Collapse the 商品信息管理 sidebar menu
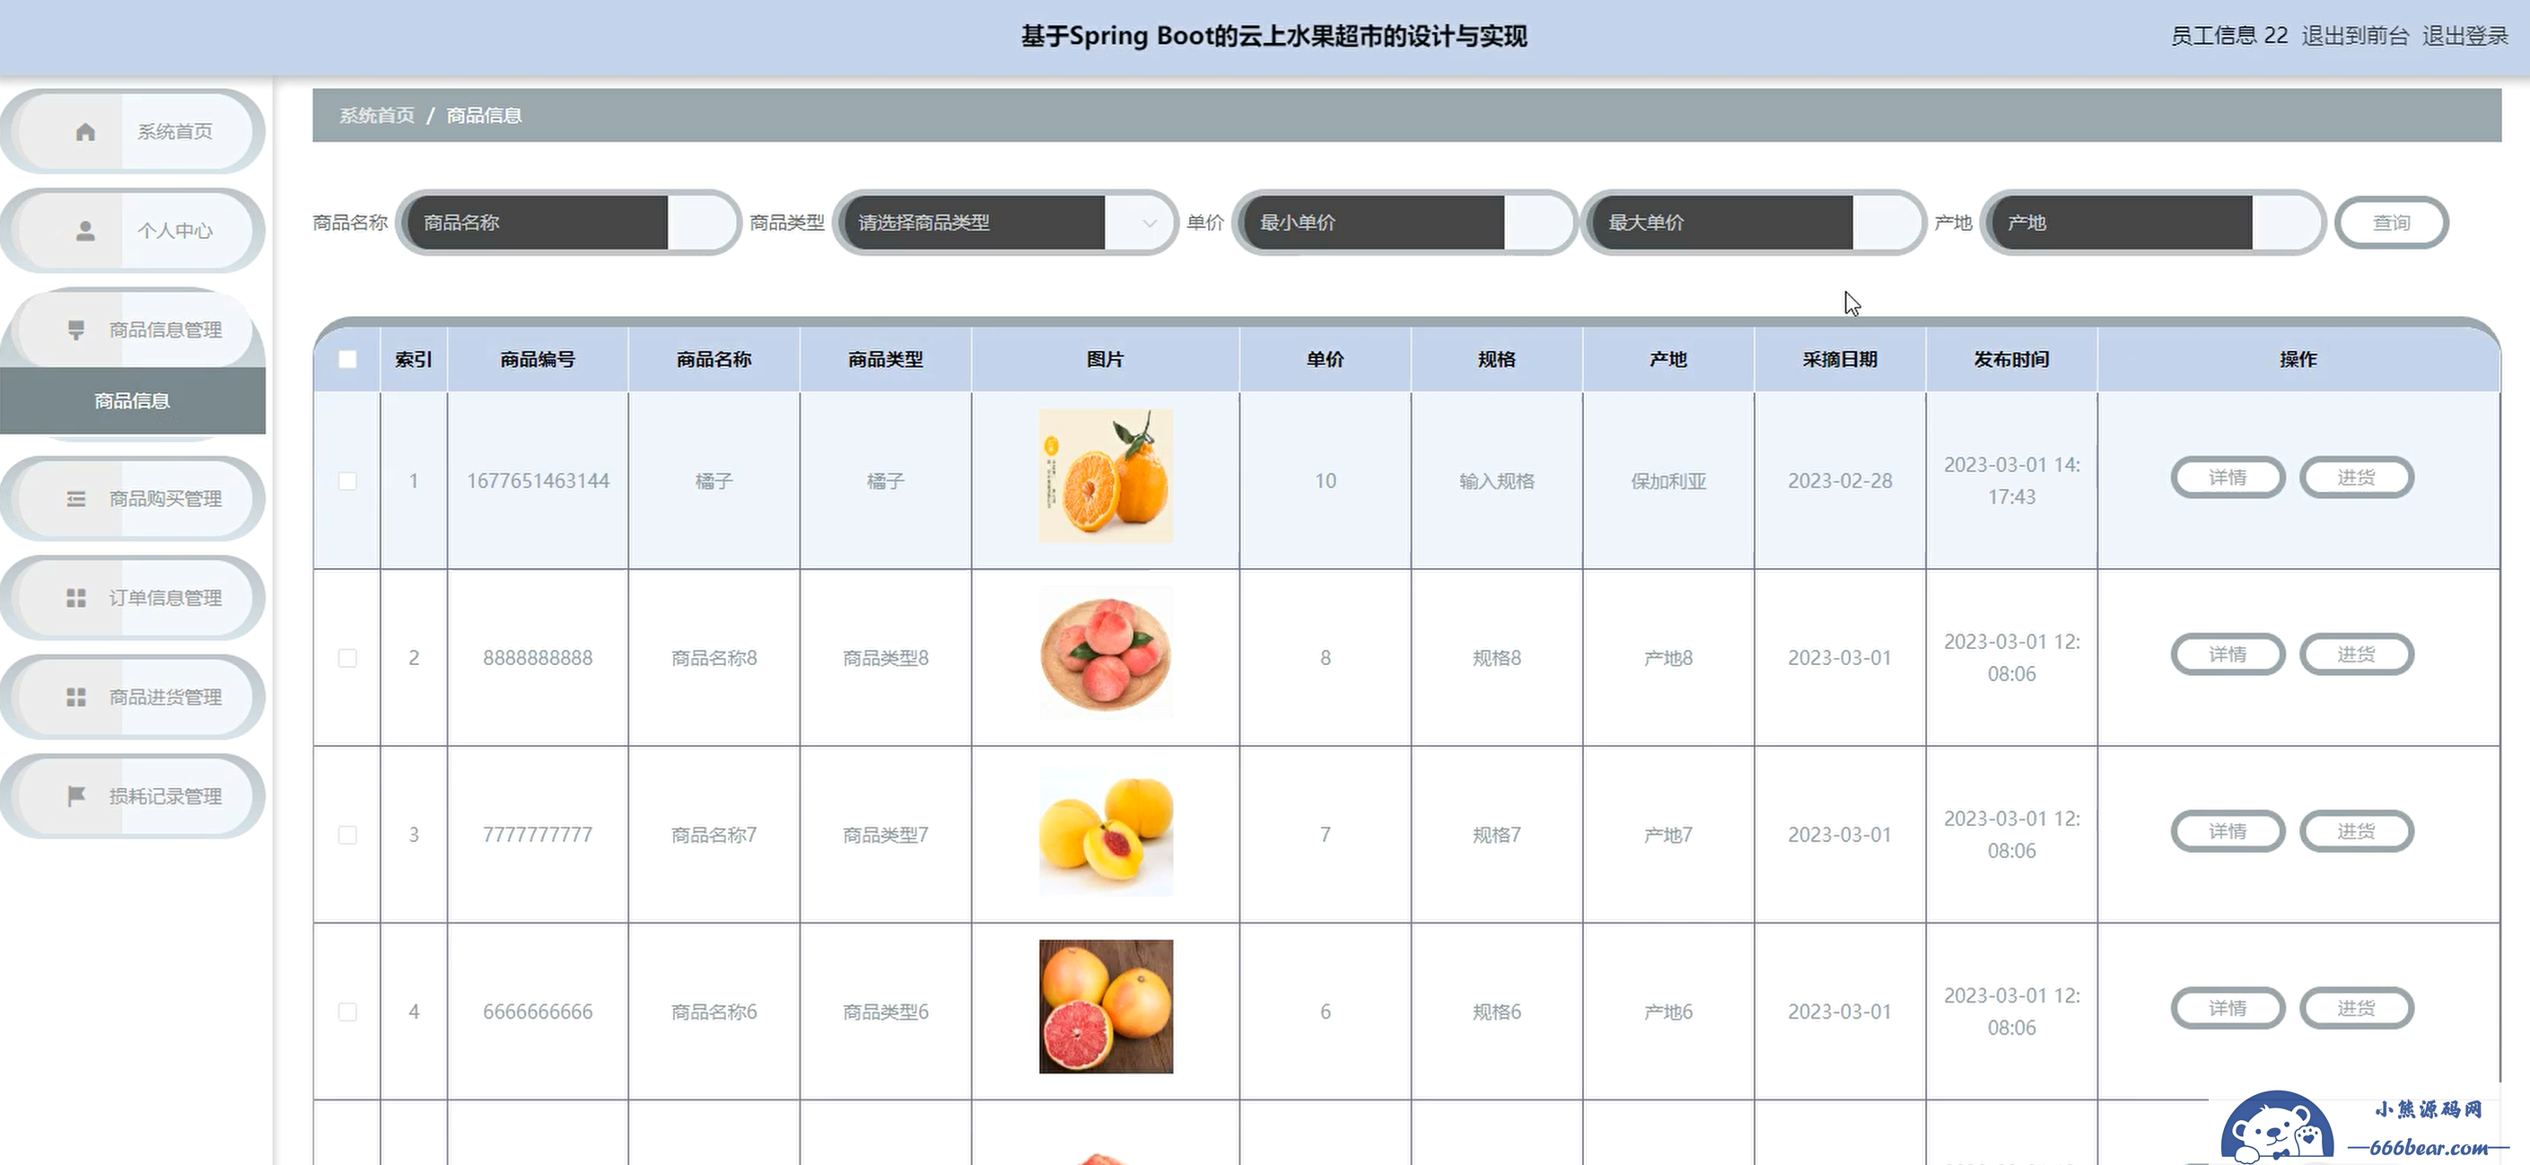Screen dimensions: 2530x1165 (x=133, y=330)
